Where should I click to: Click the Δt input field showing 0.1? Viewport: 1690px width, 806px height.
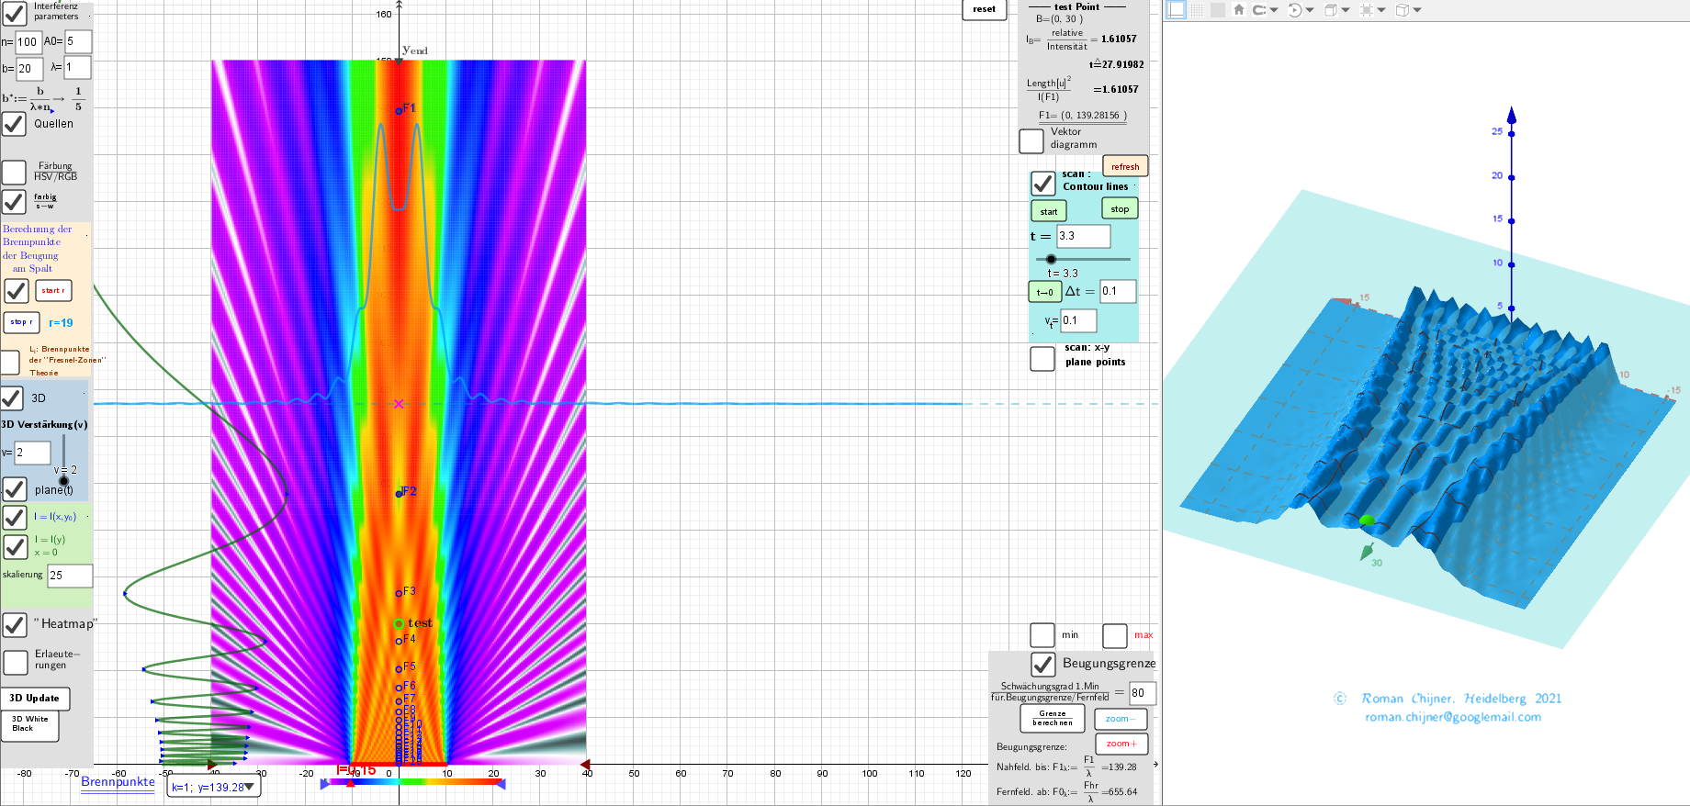[x=1118, y=291]
